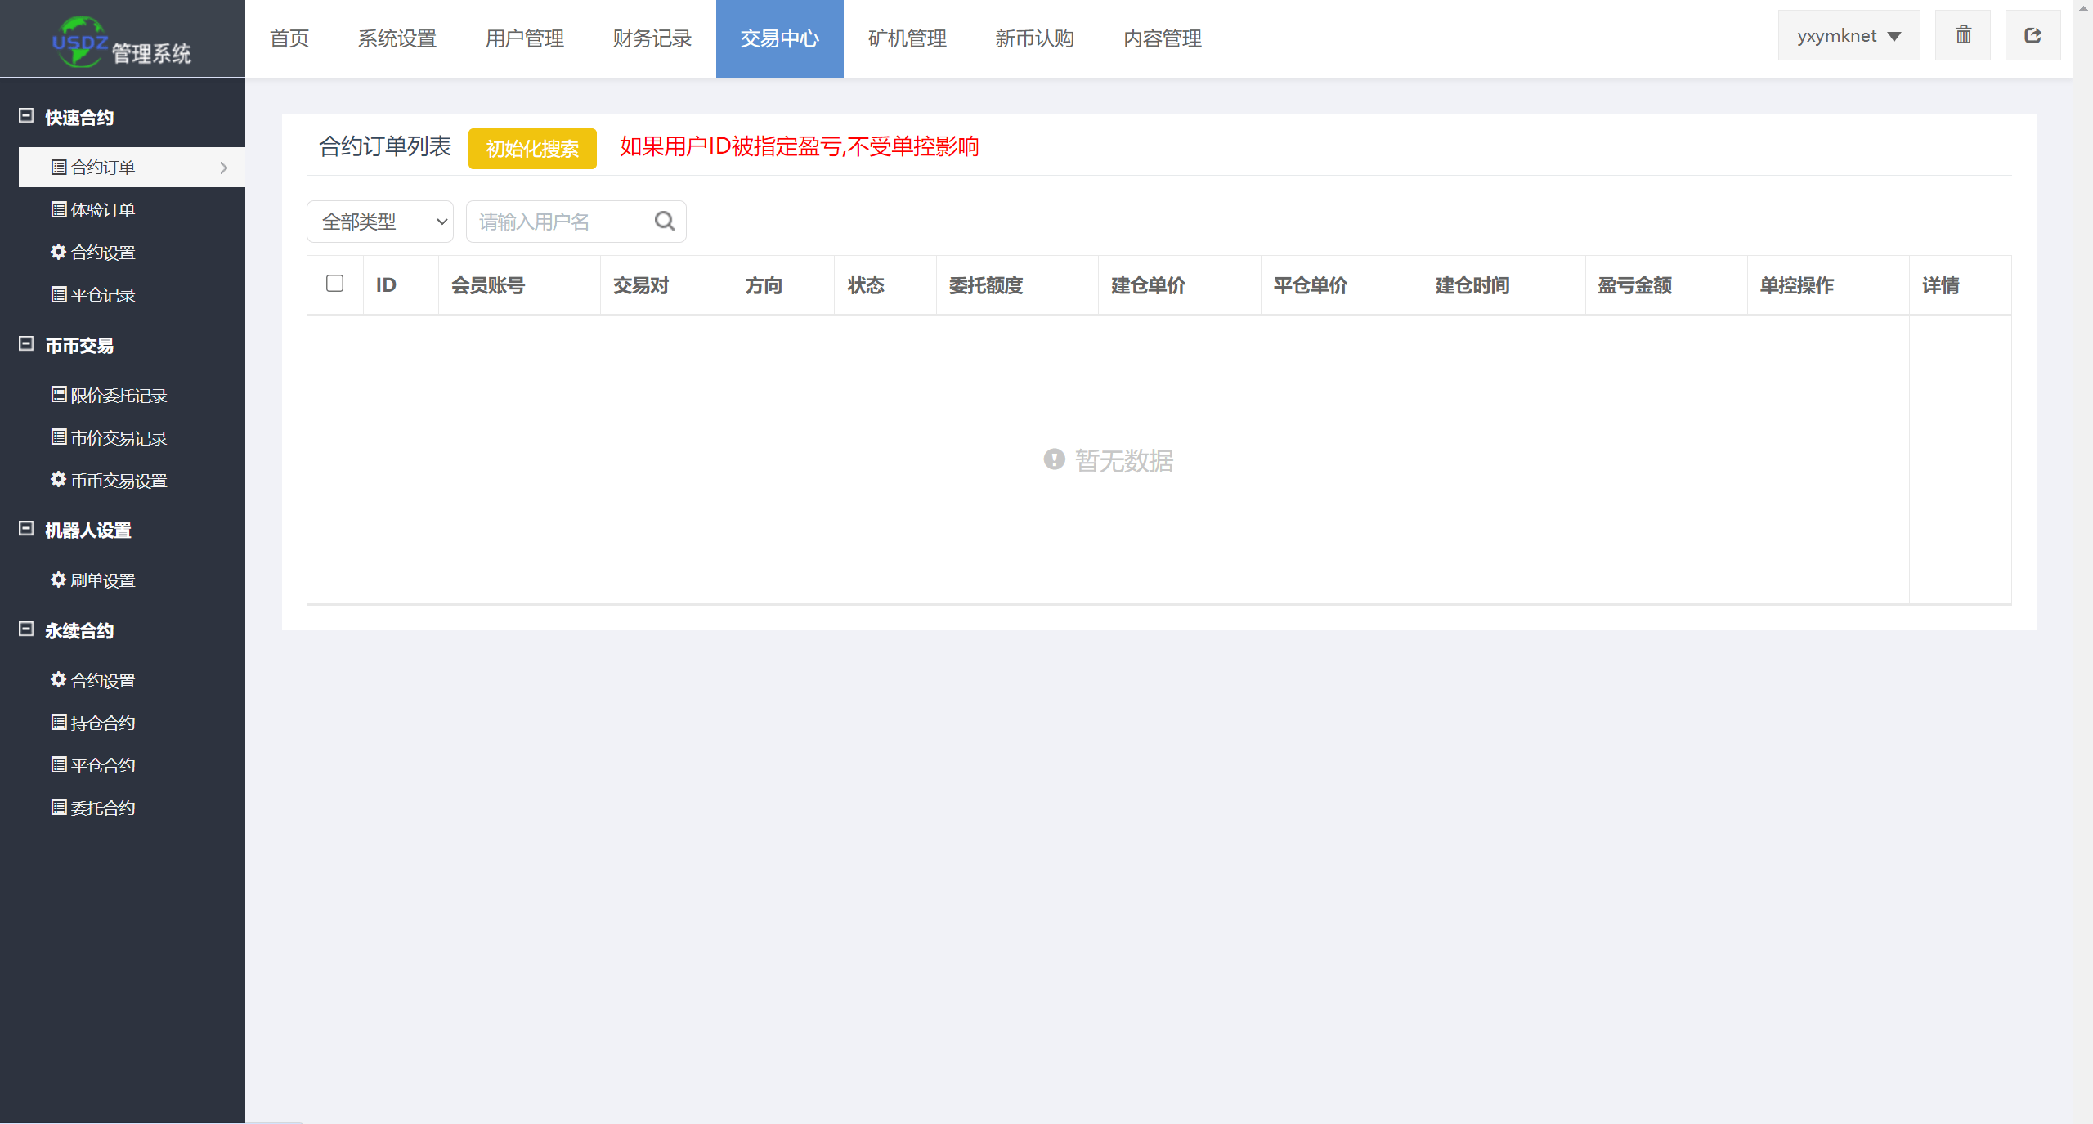Viewport: 2093px width, 1124px height.
Task: Click gear icon beside 刷单设置
Action: tap(59, 580)
